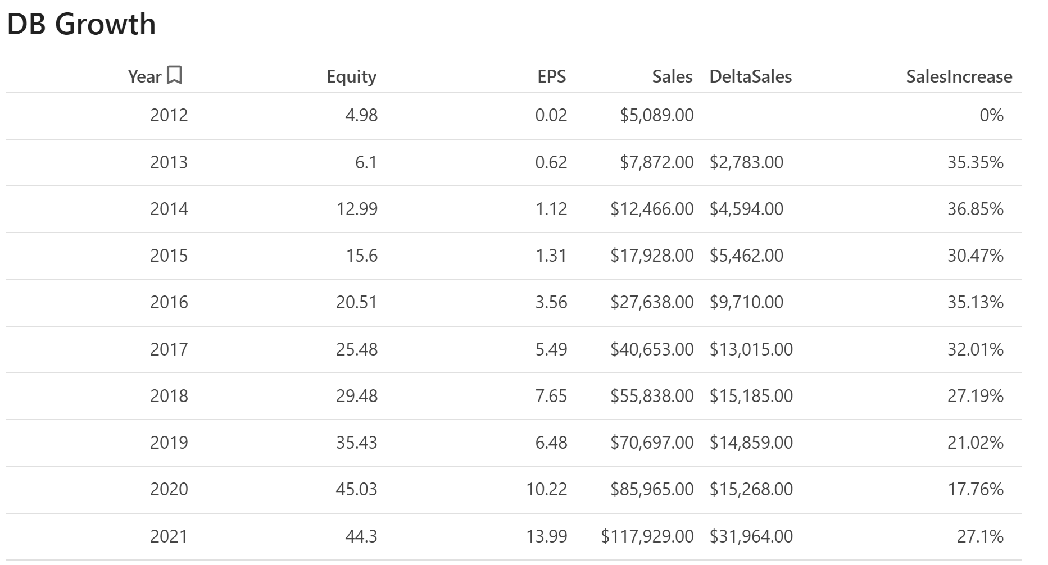Click the bookmark icon beside Year
This screenshot has width=1048, height=565.
pos(175,75)
